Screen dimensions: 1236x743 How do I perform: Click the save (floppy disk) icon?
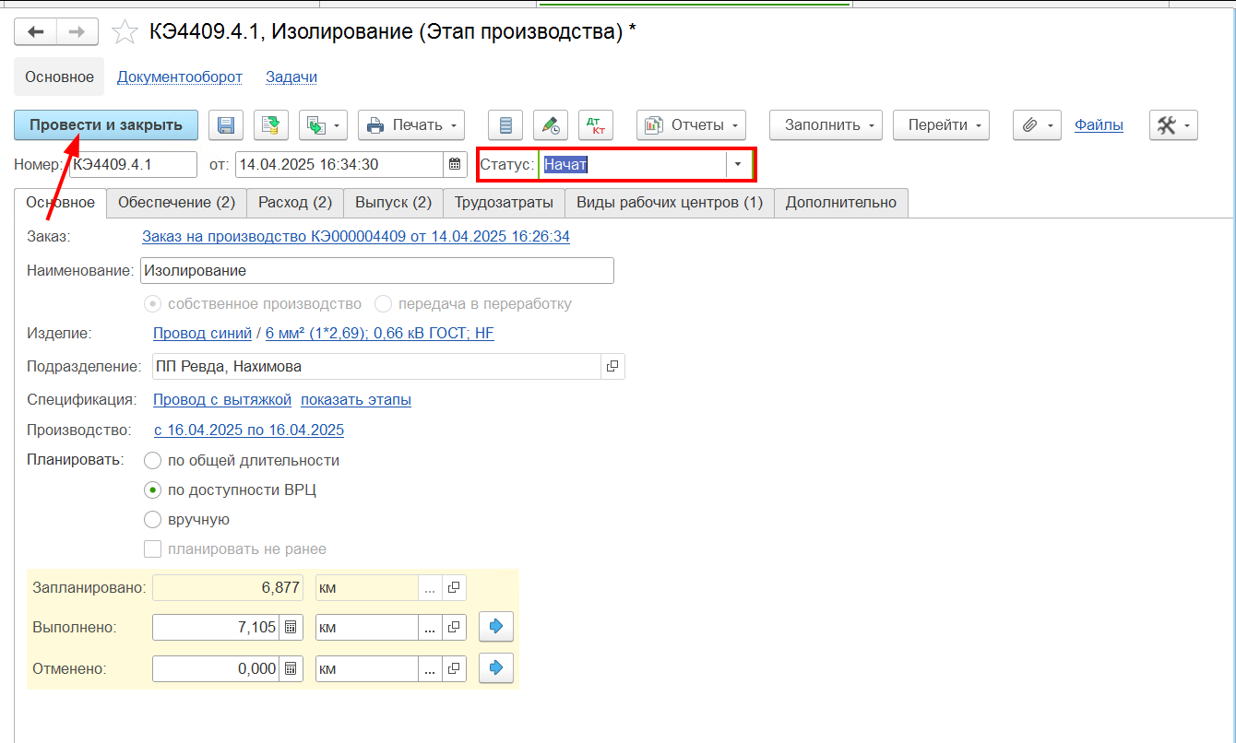[x=225, y=125]
